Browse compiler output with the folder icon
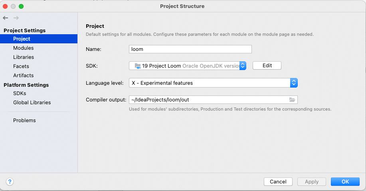 click(292, 100)
